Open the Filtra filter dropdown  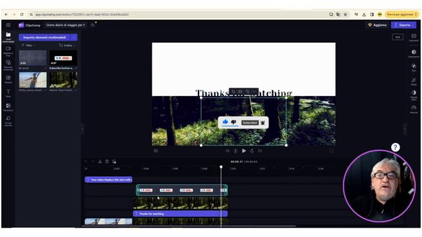coord(28,45)
